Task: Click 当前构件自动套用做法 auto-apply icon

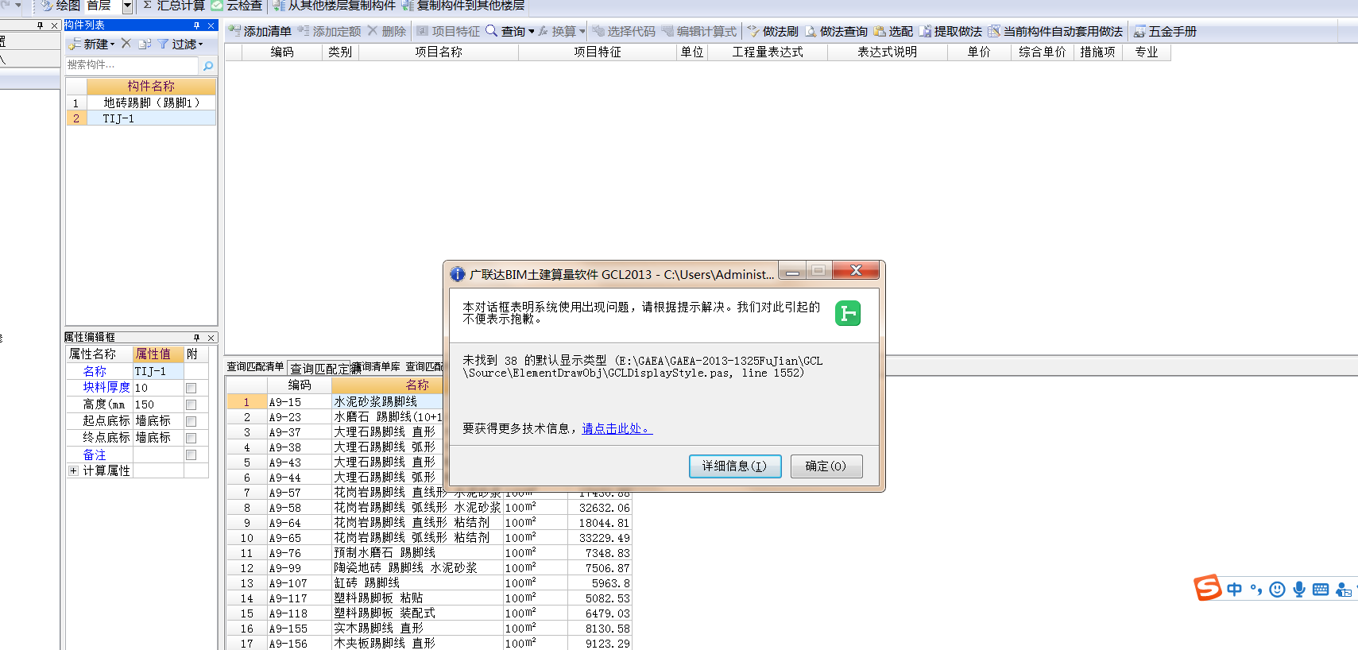Action: click(x=994, y=31)
